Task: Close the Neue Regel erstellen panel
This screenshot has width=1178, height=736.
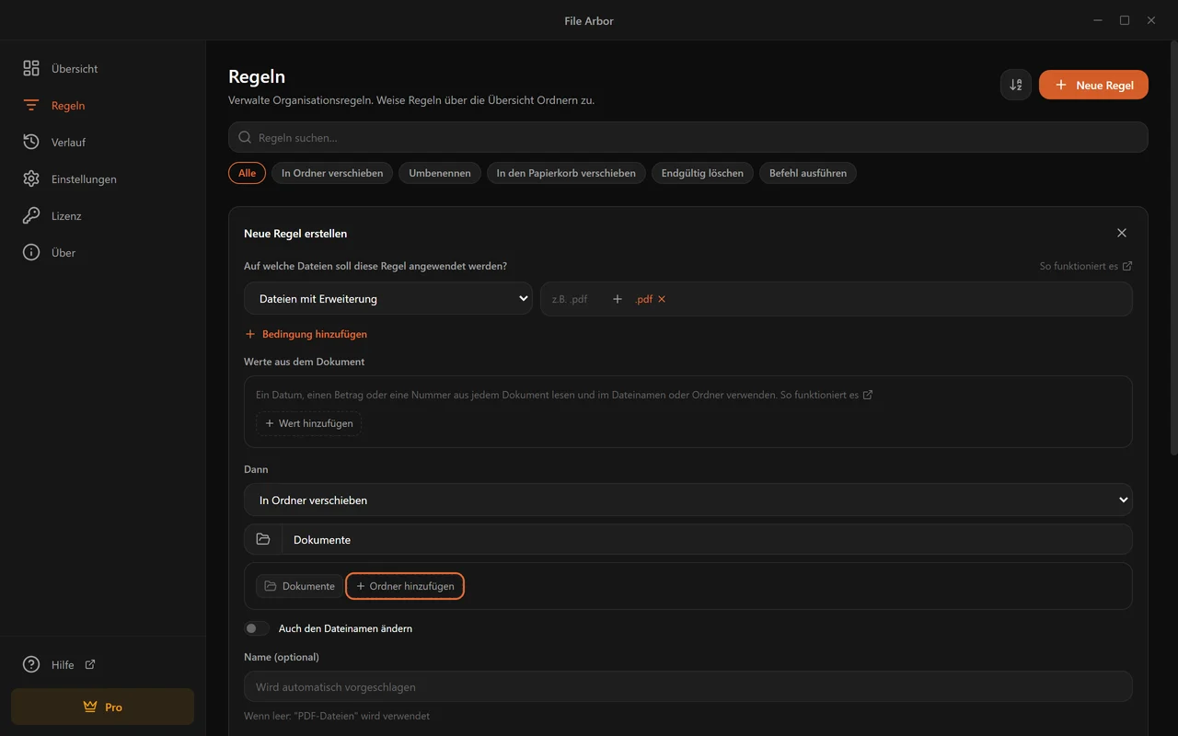Action: pyautogui.click(x=1121, y=234)
